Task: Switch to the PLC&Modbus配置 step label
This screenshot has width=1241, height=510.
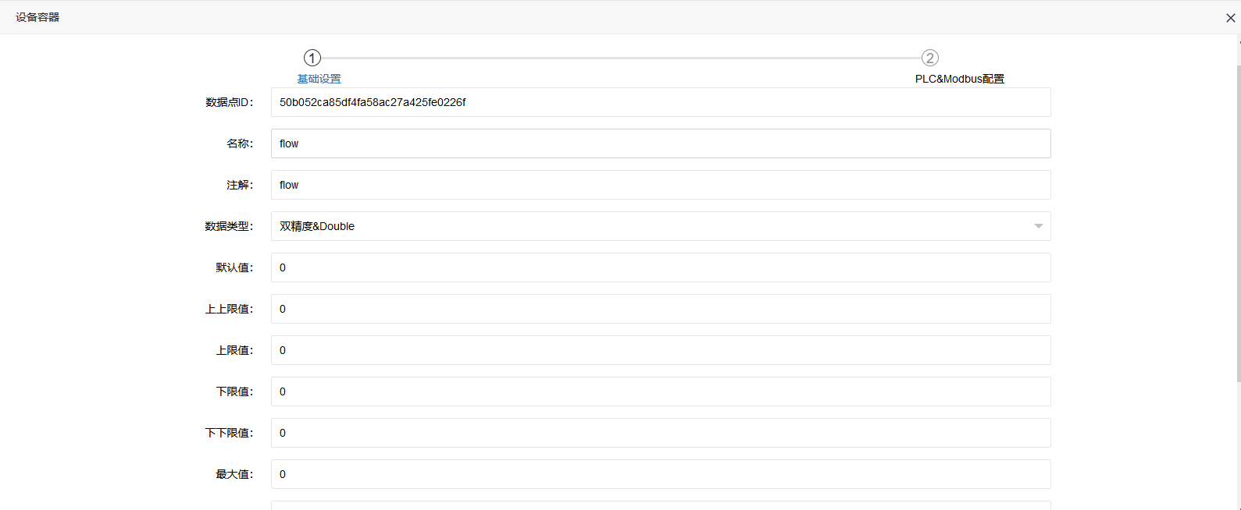Action: coord(959,79)
